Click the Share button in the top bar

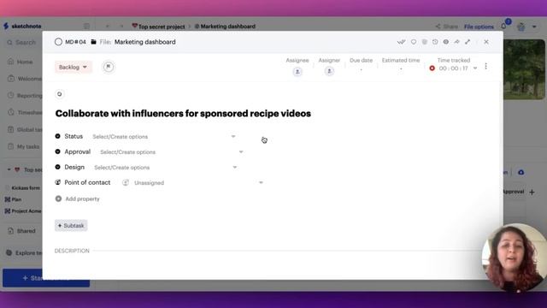447,27
